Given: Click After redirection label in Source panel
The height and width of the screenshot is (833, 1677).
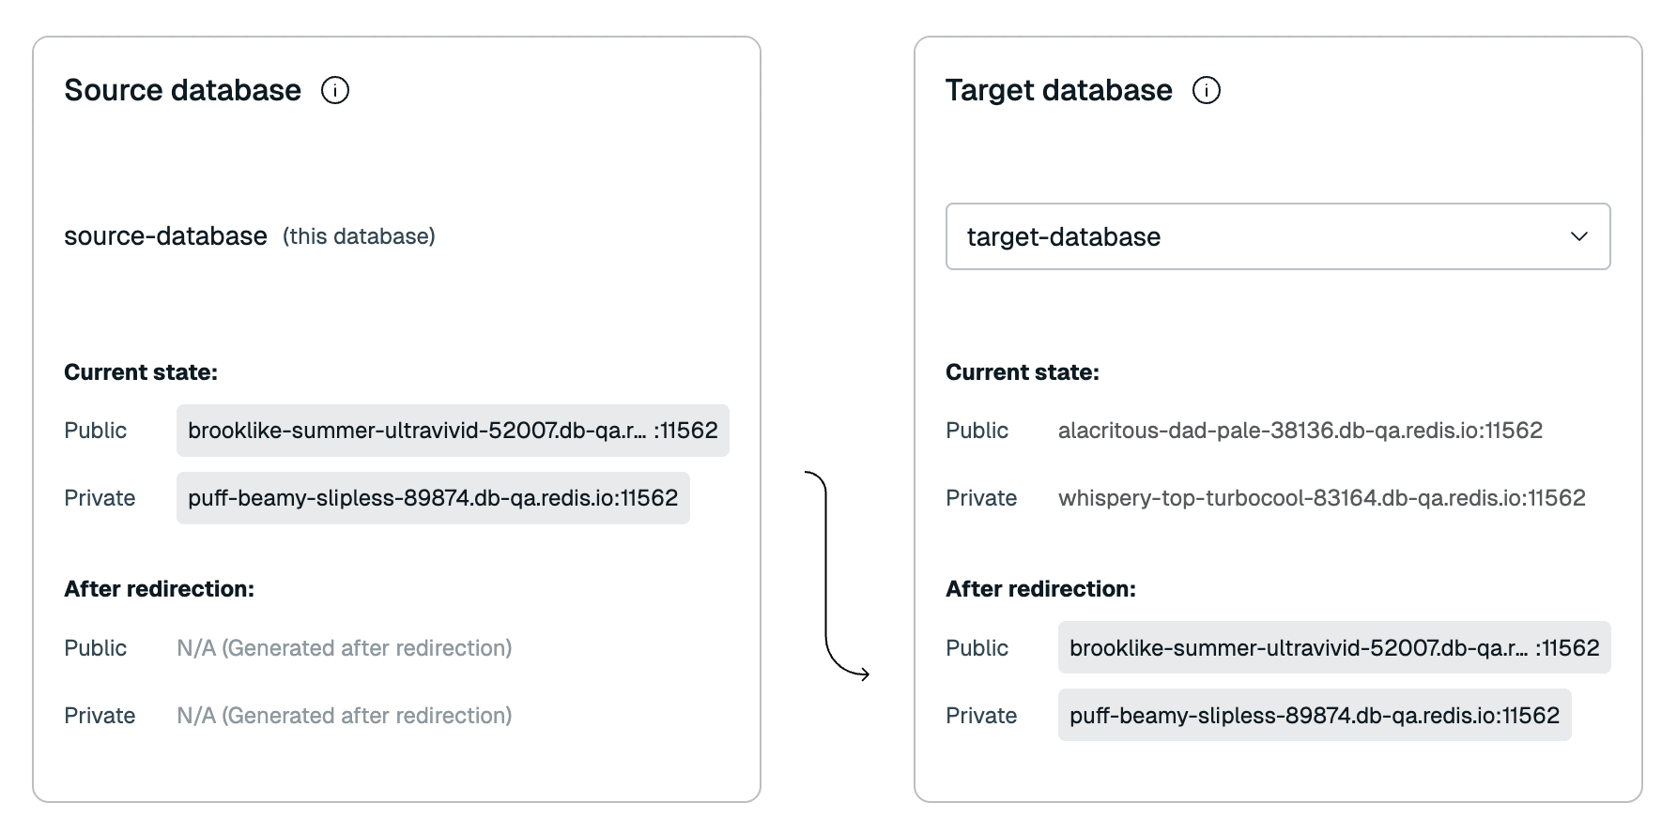Looking at the screenshot, I should 159,589.
